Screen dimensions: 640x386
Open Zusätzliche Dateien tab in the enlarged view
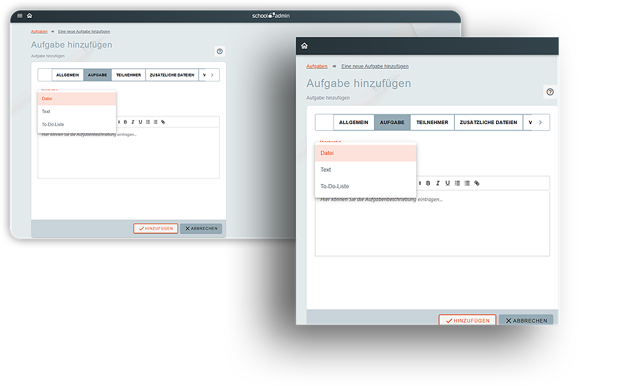488,123
